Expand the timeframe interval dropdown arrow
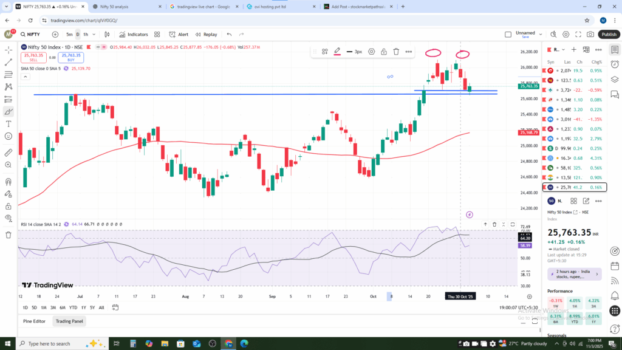The height and width of the screenshot is (350, 622). (x=95, y=35)
